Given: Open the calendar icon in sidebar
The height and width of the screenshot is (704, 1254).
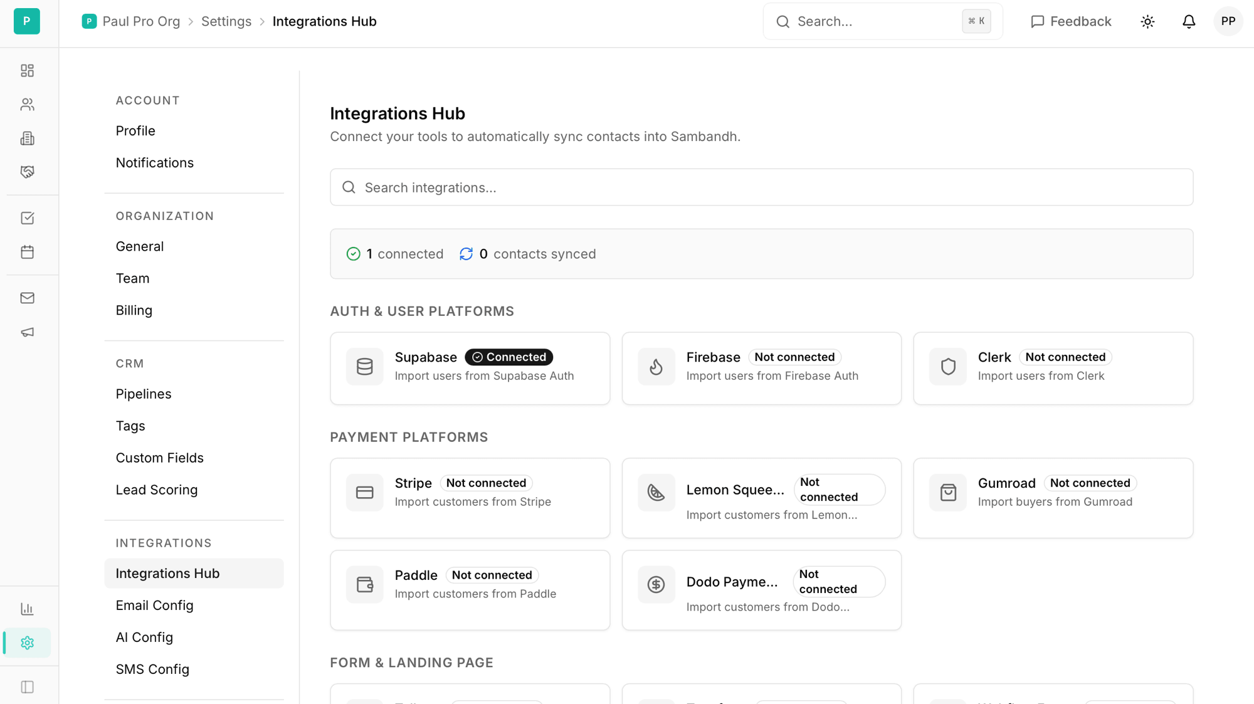Looking at the screenshot, I should [27, 252].
